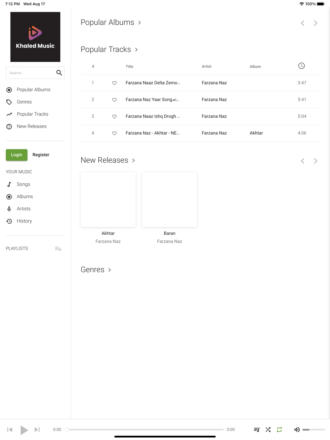Click artist Farzana Naz in track 1 row

[214, 83]
